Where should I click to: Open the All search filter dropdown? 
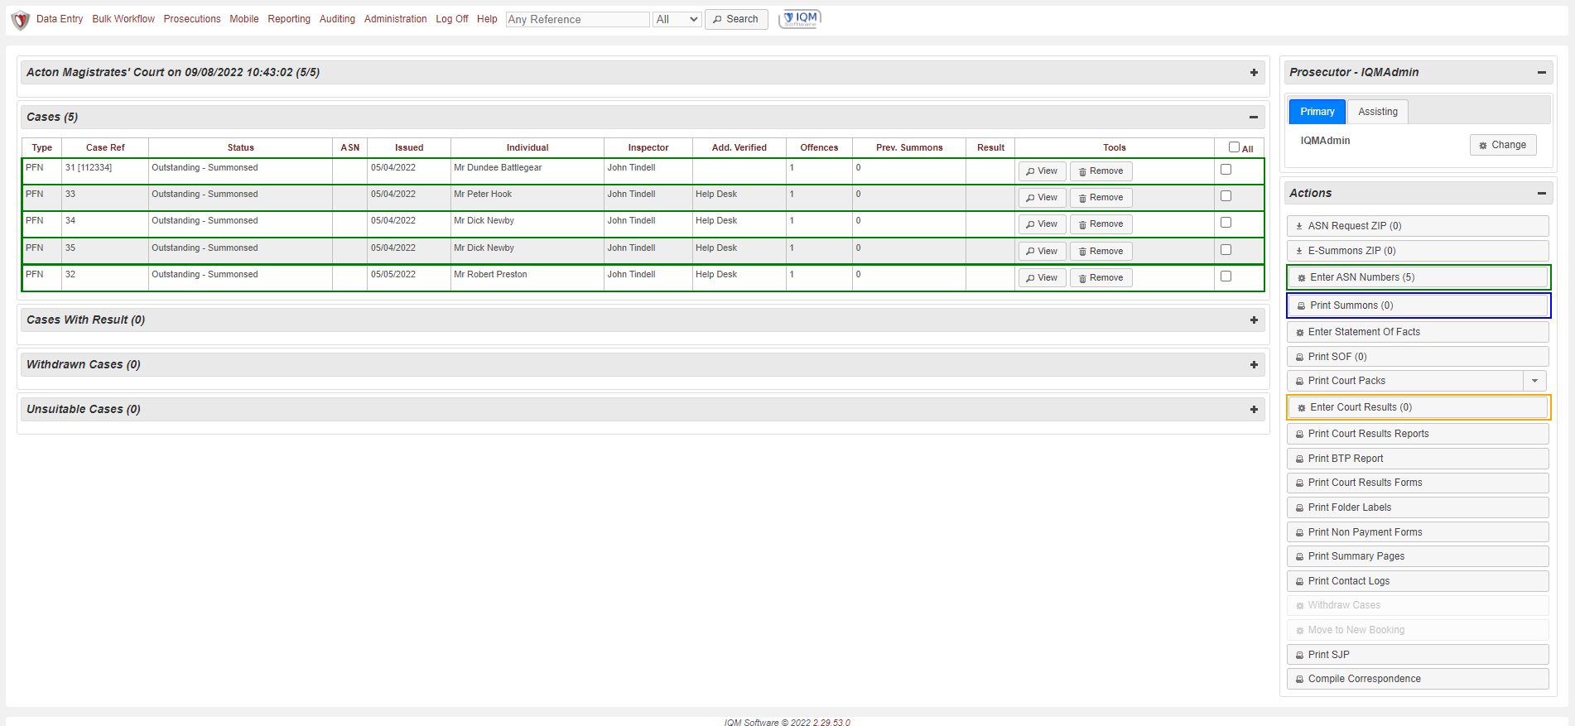(677, 19)
